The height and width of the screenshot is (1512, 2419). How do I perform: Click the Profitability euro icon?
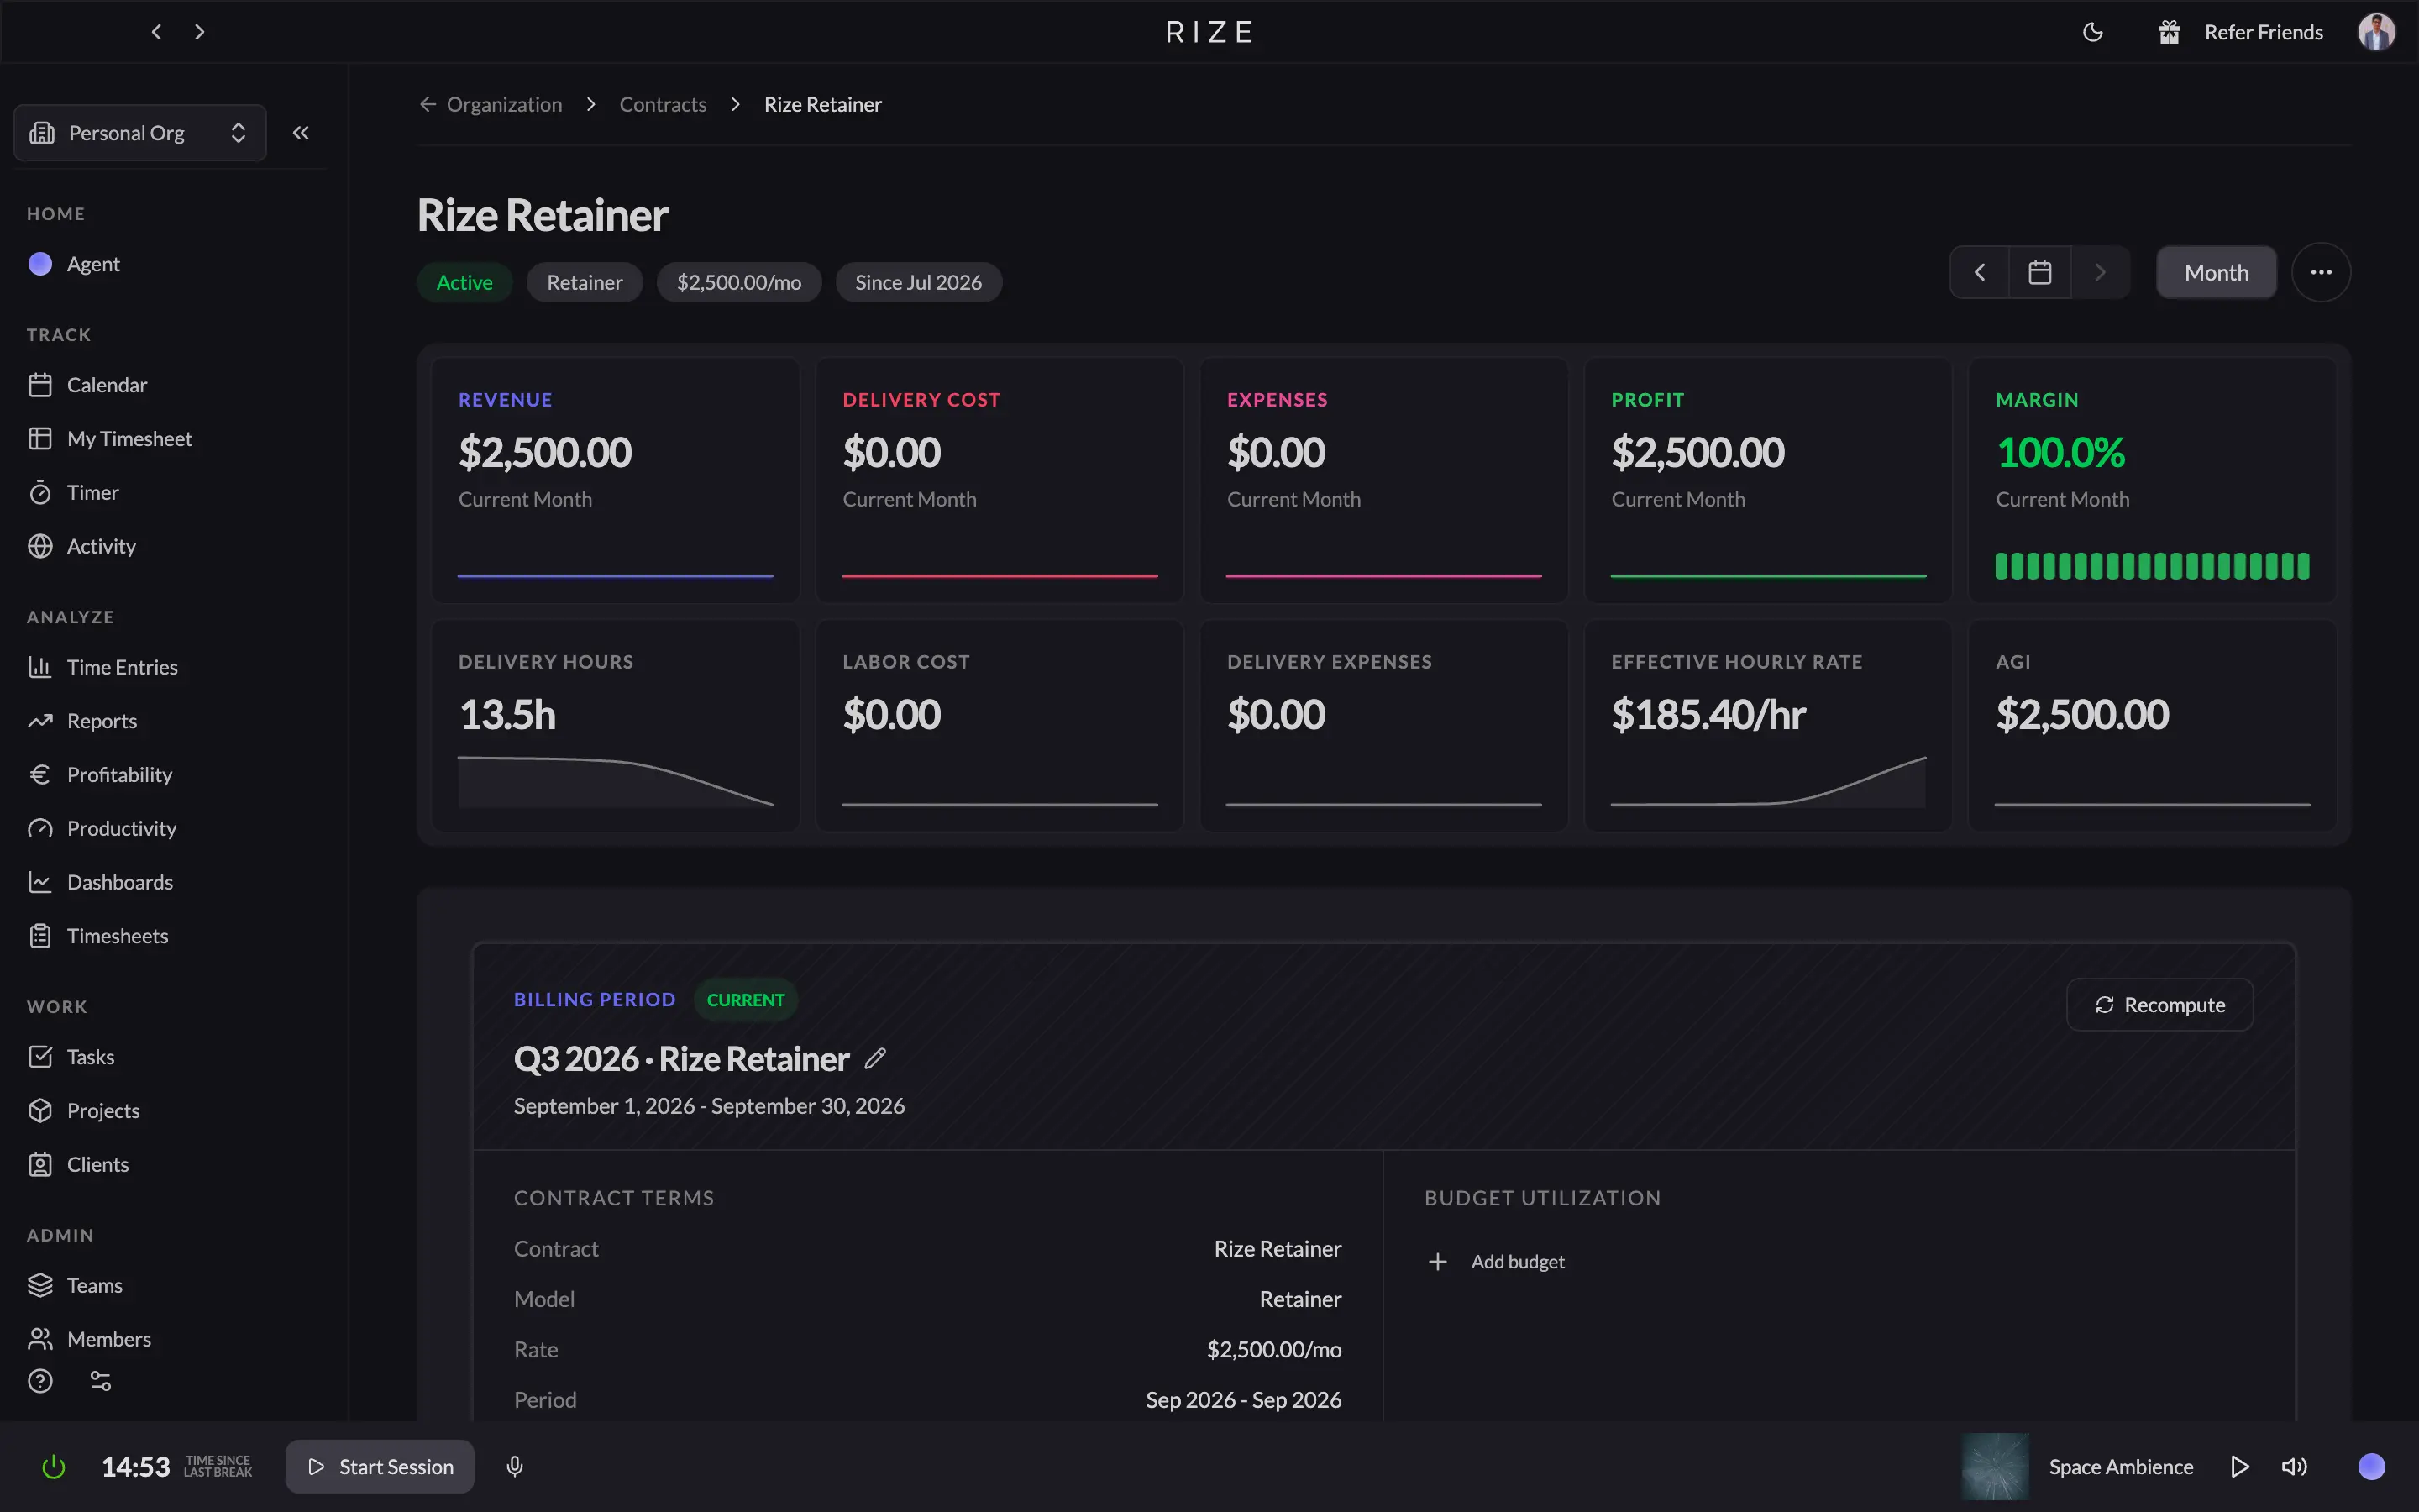40,775
